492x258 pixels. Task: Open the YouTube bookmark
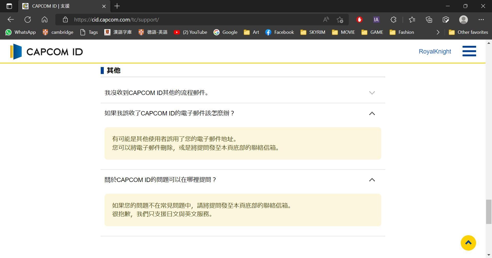[190, 32]
